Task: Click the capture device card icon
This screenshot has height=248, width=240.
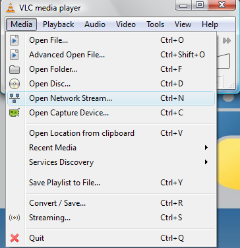Action: pyautogui.click(x=15, y=113)
